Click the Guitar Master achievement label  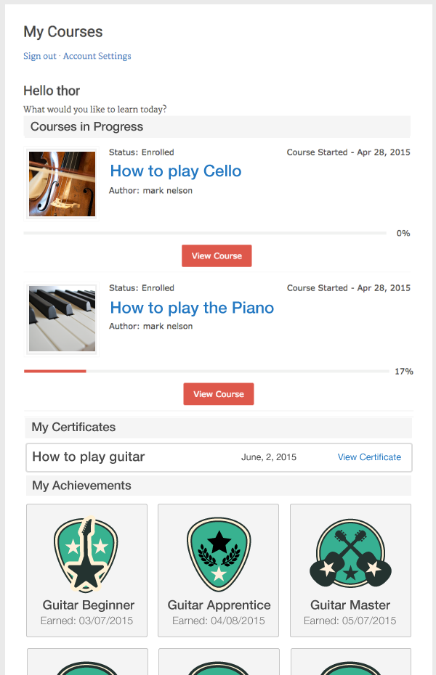(350, 605)
